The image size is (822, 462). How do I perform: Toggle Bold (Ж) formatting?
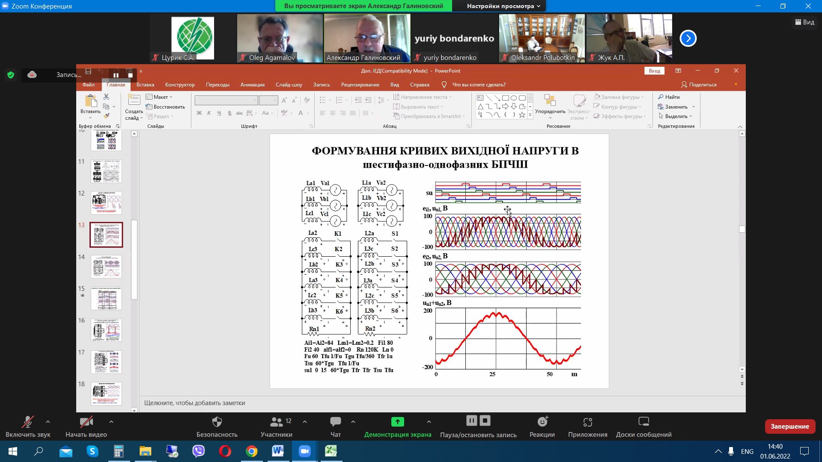[x=199, y=113]
